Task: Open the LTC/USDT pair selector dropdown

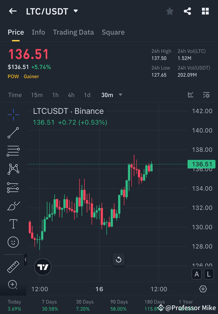Action: 75,11
